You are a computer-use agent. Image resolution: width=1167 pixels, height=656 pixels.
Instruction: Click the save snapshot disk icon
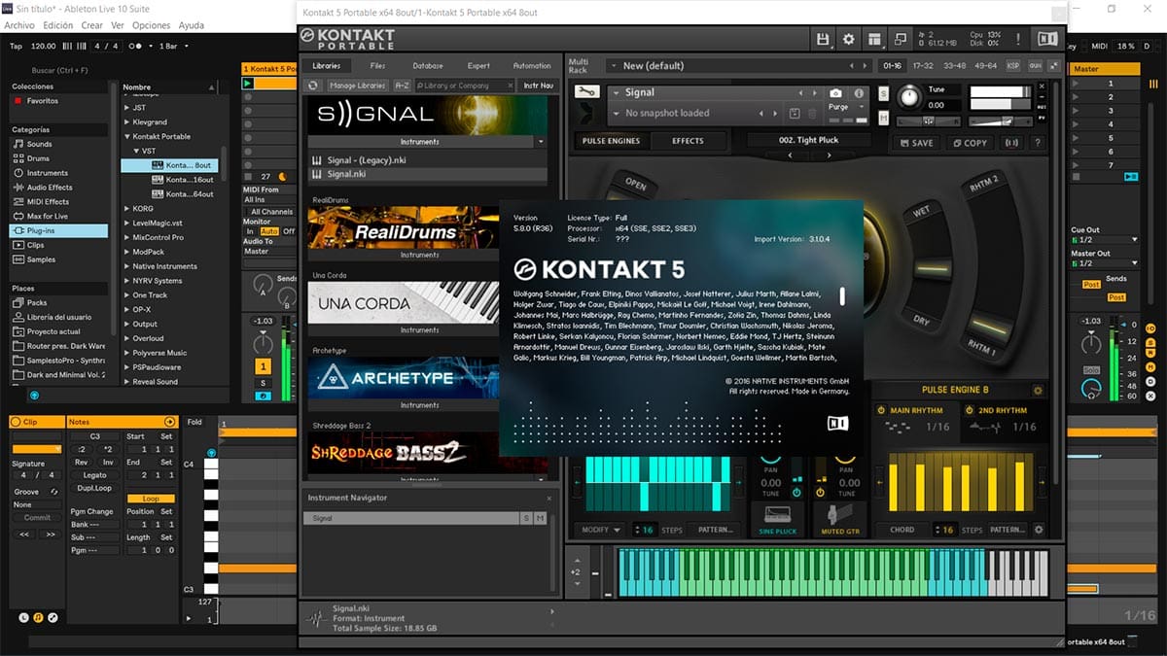point(794,113)
